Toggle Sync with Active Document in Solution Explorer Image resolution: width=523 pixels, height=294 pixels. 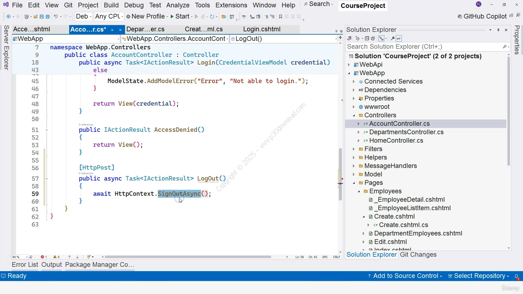click(382, 38)
